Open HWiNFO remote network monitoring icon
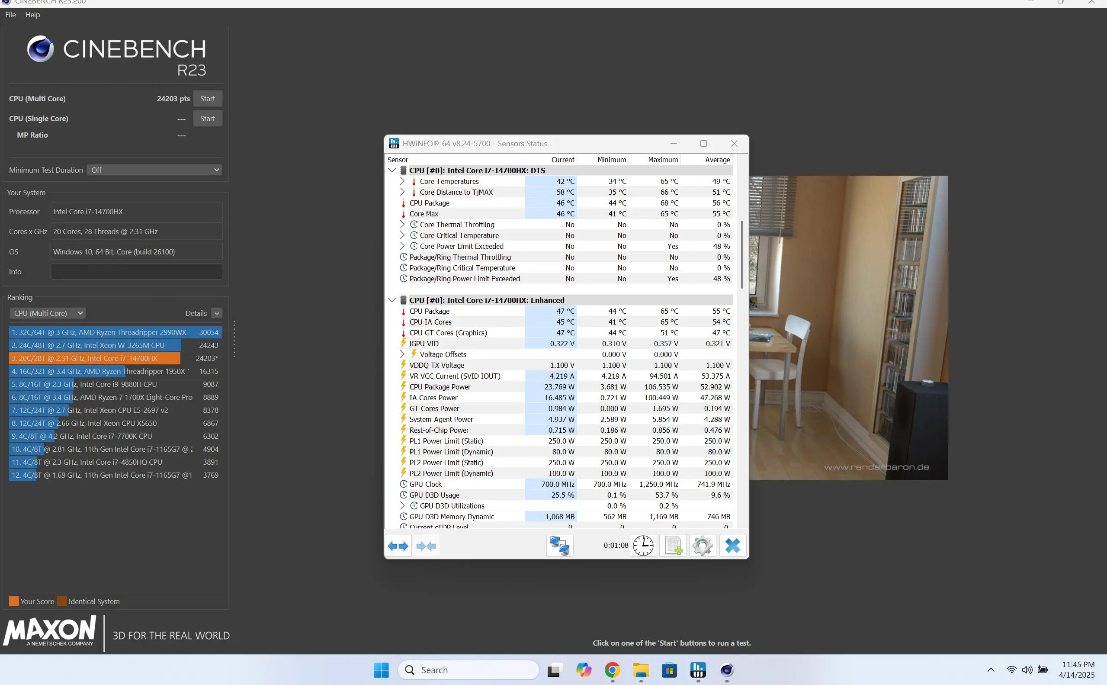This screenshot has height=685, width=1107. 560,546
